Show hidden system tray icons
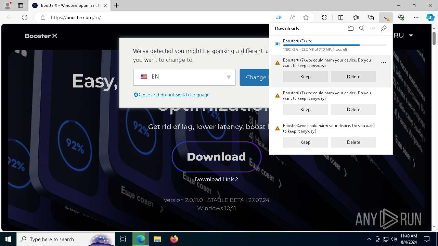The height and width of the screenshot is (246, 438). click(369, 239)
